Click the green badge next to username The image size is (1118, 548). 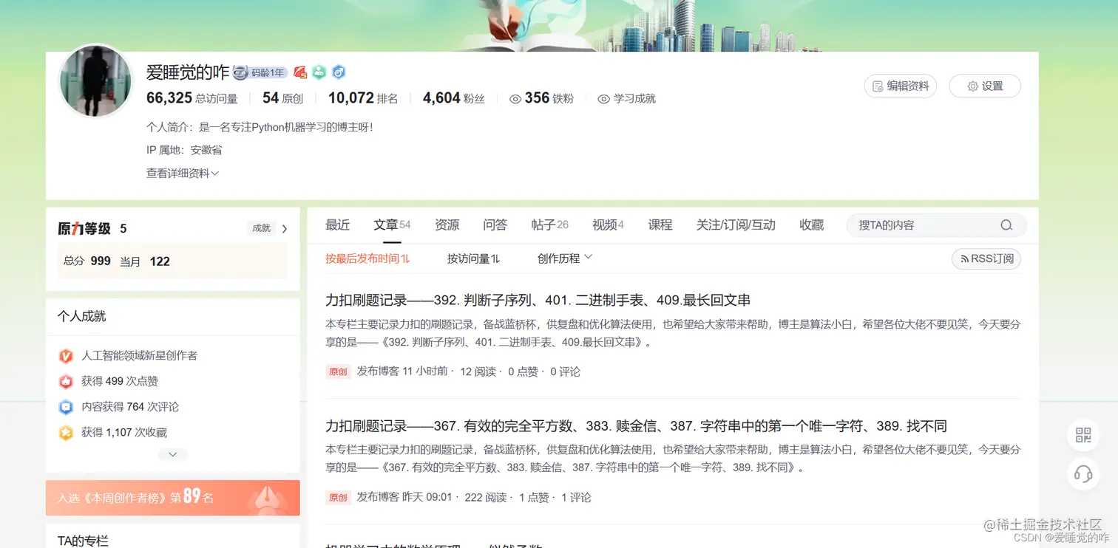click(x=319, y=72)
